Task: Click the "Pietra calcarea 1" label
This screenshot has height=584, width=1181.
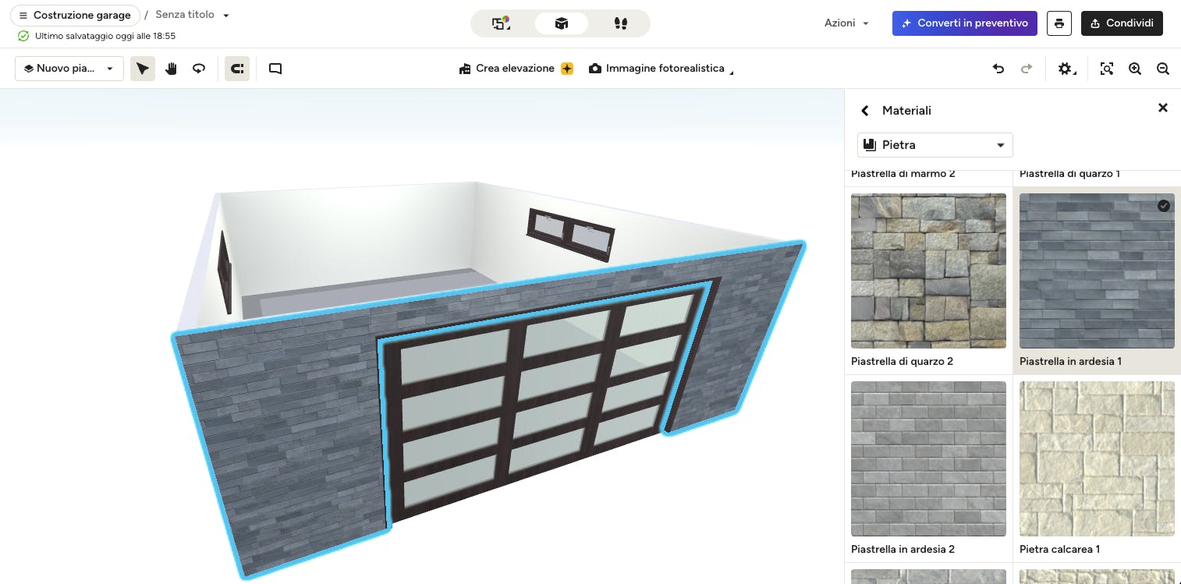Action: [x=1059, y=550]
